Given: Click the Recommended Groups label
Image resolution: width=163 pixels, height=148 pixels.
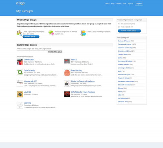Looking at the screenshot, I should (25, 57).
